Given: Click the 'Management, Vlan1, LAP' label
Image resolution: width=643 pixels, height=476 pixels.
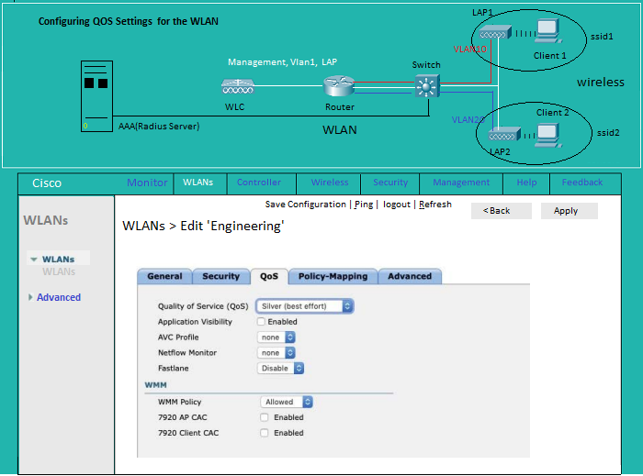Looking at the screenshot, I should click(283, 61).
